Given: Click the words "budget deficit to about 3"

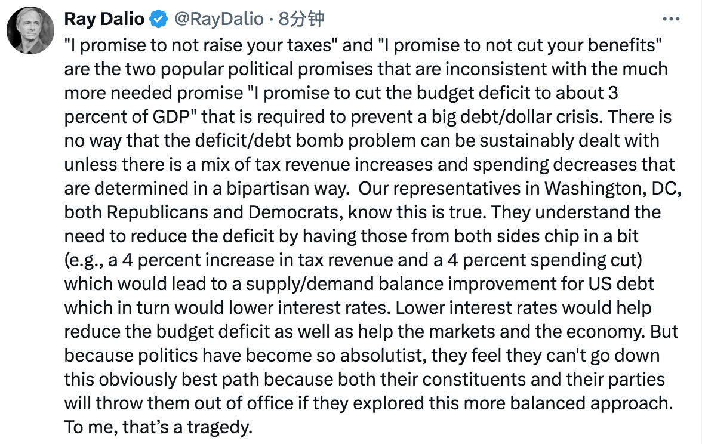Looking at the screenshot, I should (517, 93).
